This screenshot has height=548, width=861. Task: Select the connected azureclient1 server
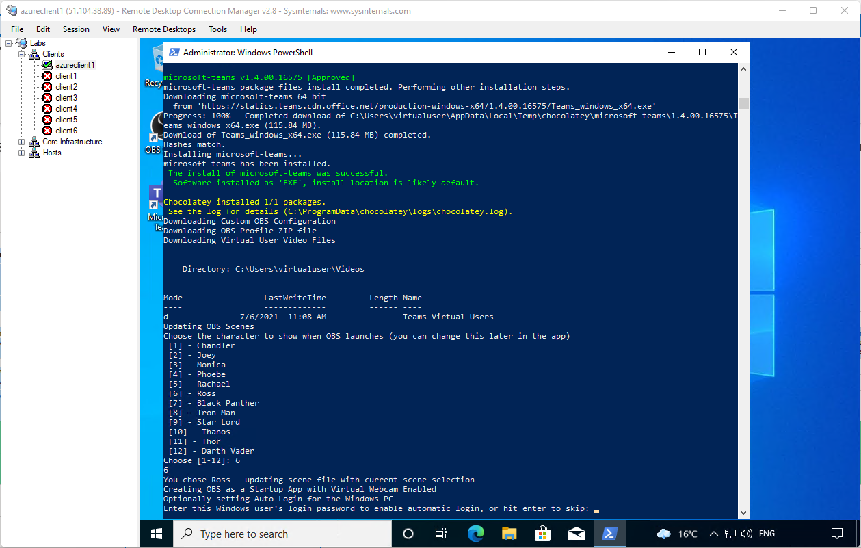75,65
